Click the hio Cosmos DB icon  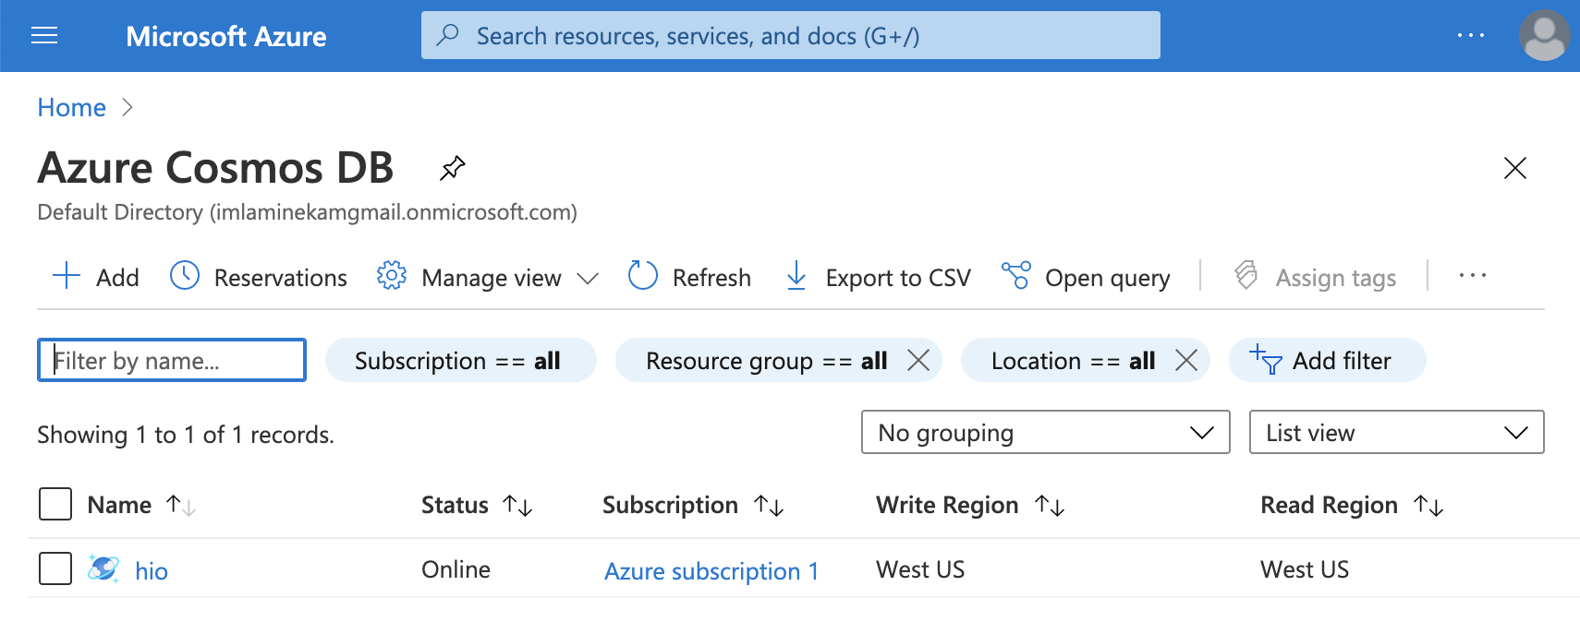(103, 569)
